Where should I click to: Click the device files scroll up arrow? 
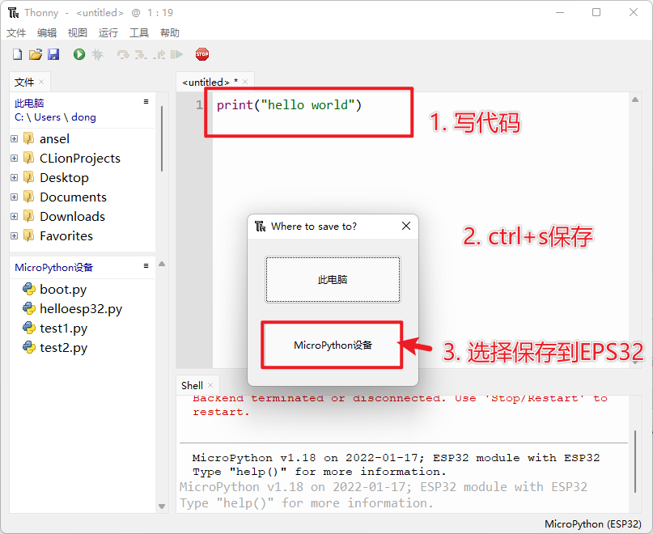(162, 264)
